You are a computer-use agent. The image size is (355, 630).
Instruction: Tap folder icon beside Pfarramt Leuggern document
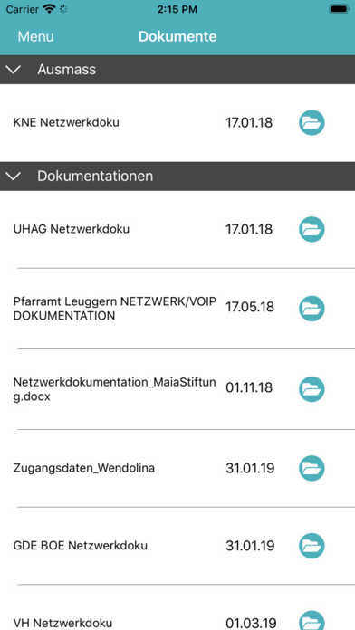pos(312,309)
